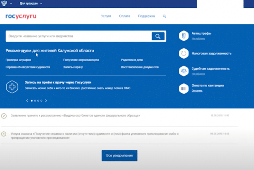Select the first carousel dot
This screenshot has height=170, width=254.
coord(32,101)
